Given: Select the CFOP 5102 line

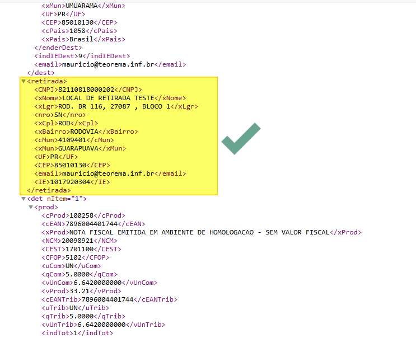Looking at the screenshot, I should click(x=76, y=257).
